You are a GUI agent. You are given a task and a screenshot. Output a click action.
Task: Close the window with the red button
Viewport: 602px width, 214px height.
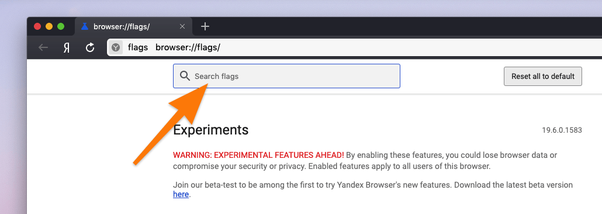pos(37,26)
